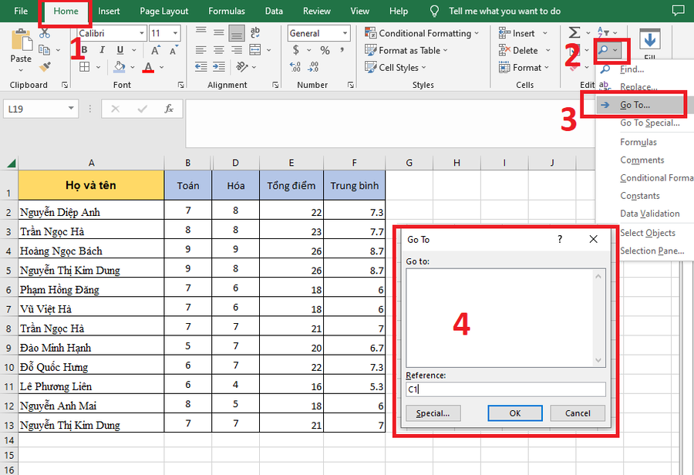
Task: Increase font size with the large A icon
Action: pyautogui.click(x=155, y=50)
